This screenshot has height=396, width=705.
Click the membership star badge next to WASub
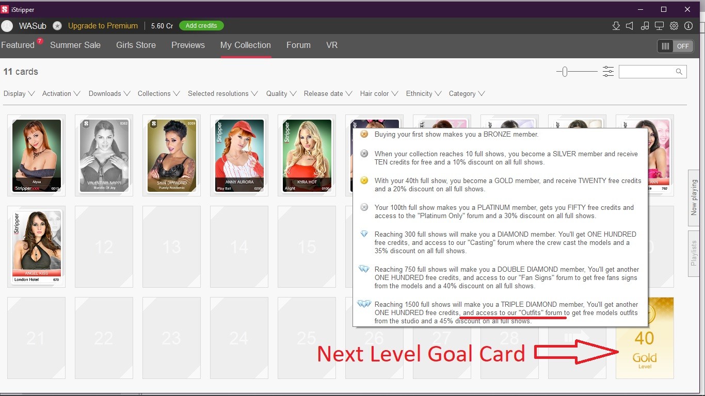(x=57, y=26)
